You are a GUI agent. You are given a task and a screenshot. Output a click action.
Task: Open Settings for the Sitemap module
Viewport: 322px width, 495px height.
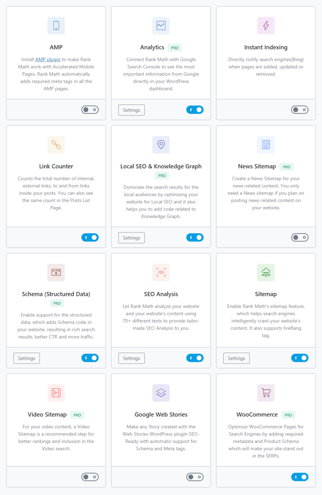tap(236, 358)
